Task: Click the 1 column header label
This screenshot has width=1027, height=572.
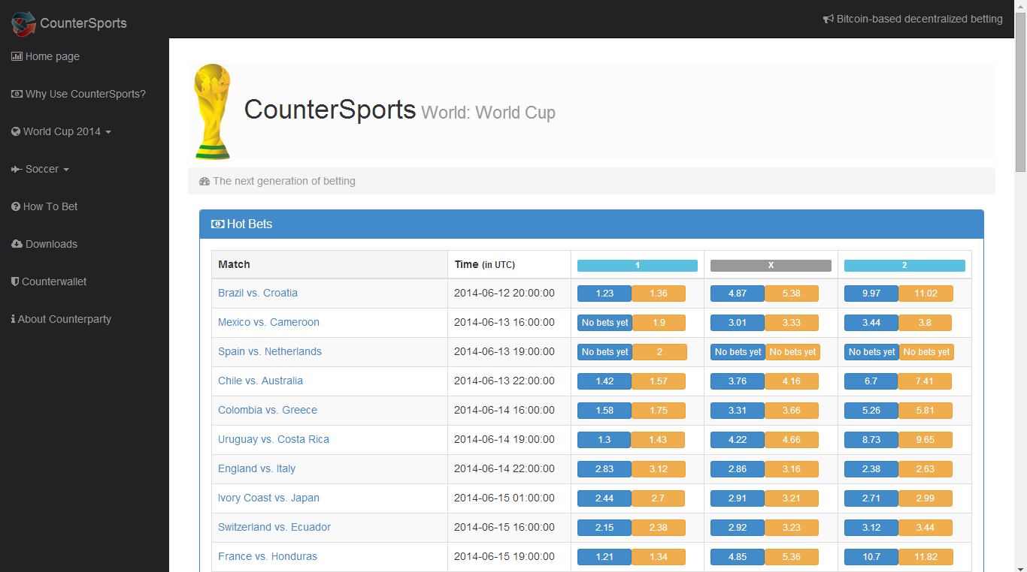Action: (x=638, y=266)
